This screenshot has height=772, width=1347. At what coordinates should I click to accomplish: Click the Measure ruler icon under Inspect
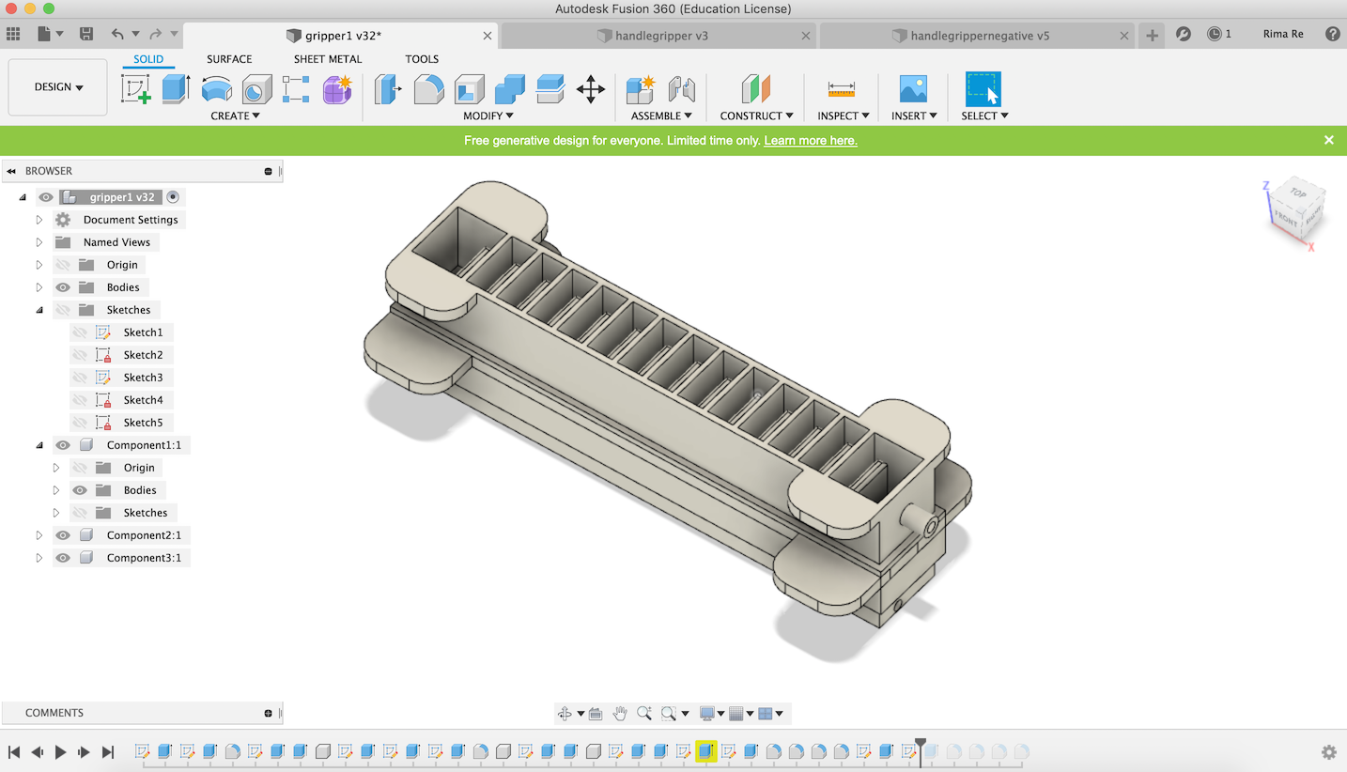841,89
